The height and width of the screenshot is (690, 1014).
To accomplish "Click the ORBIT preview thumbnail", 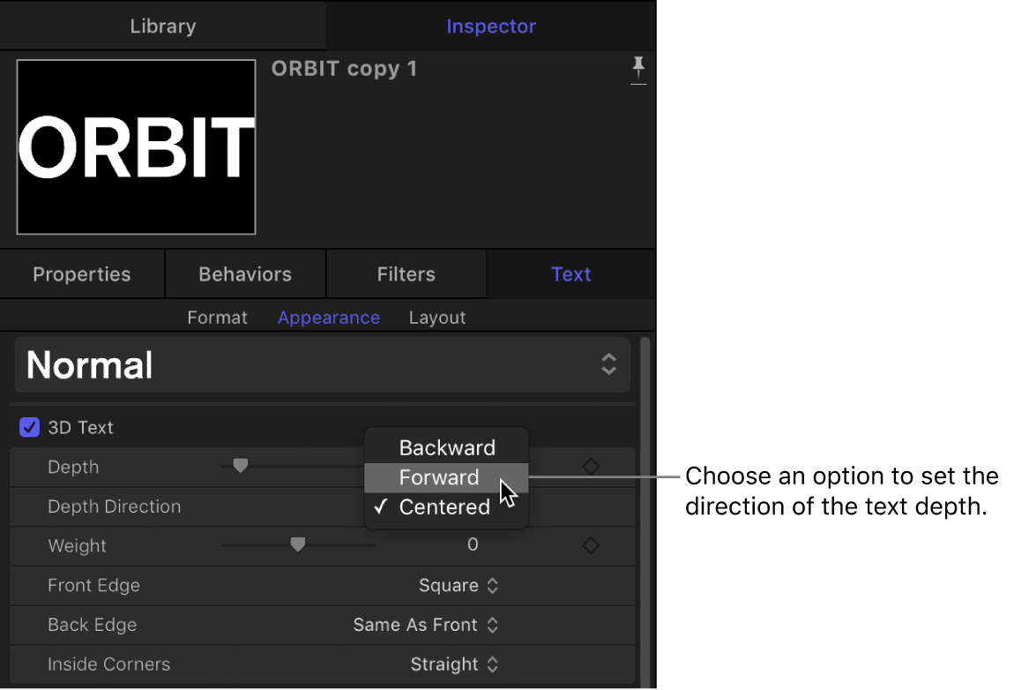I will [135, 146].
